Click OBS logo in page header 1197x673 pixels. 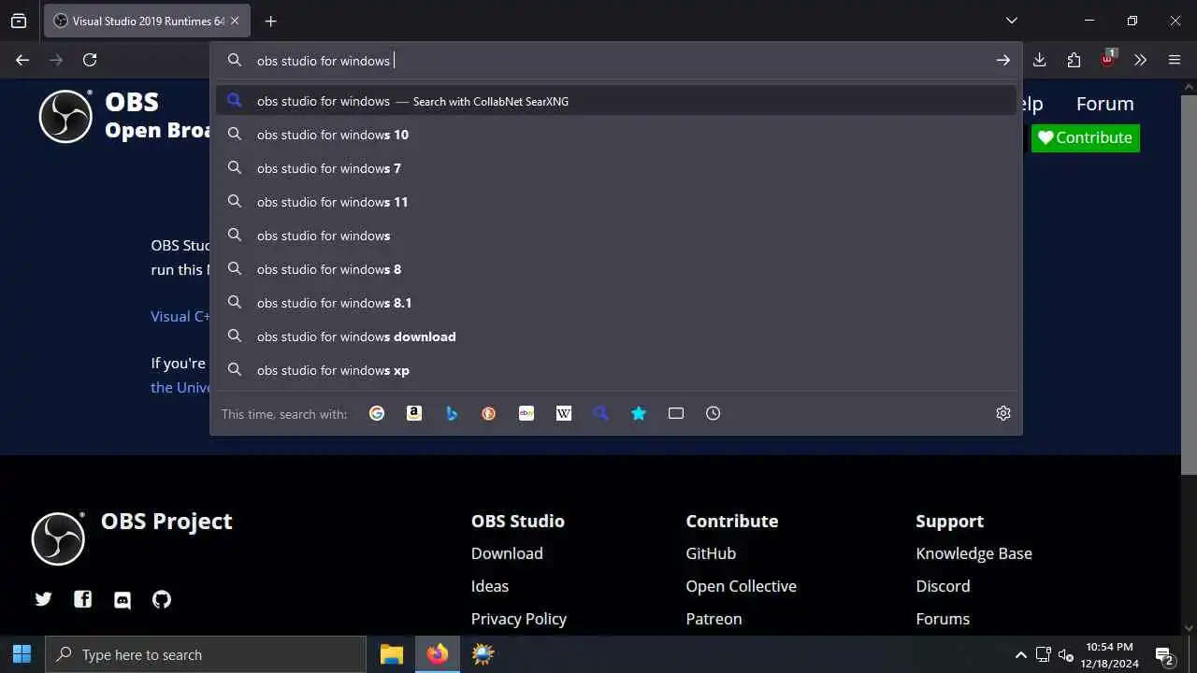(65, 116)
